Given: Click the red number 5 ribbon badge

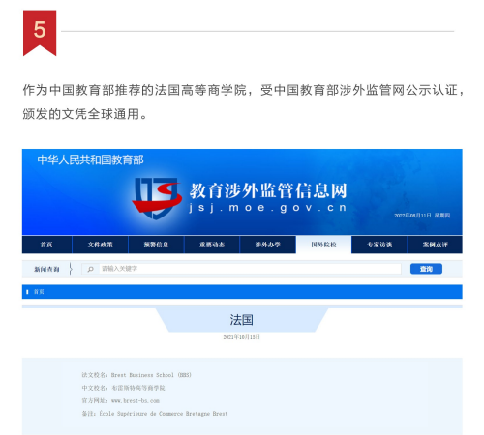Looking at the screenshot, I should pyautogui.click(x=40, y=33).
